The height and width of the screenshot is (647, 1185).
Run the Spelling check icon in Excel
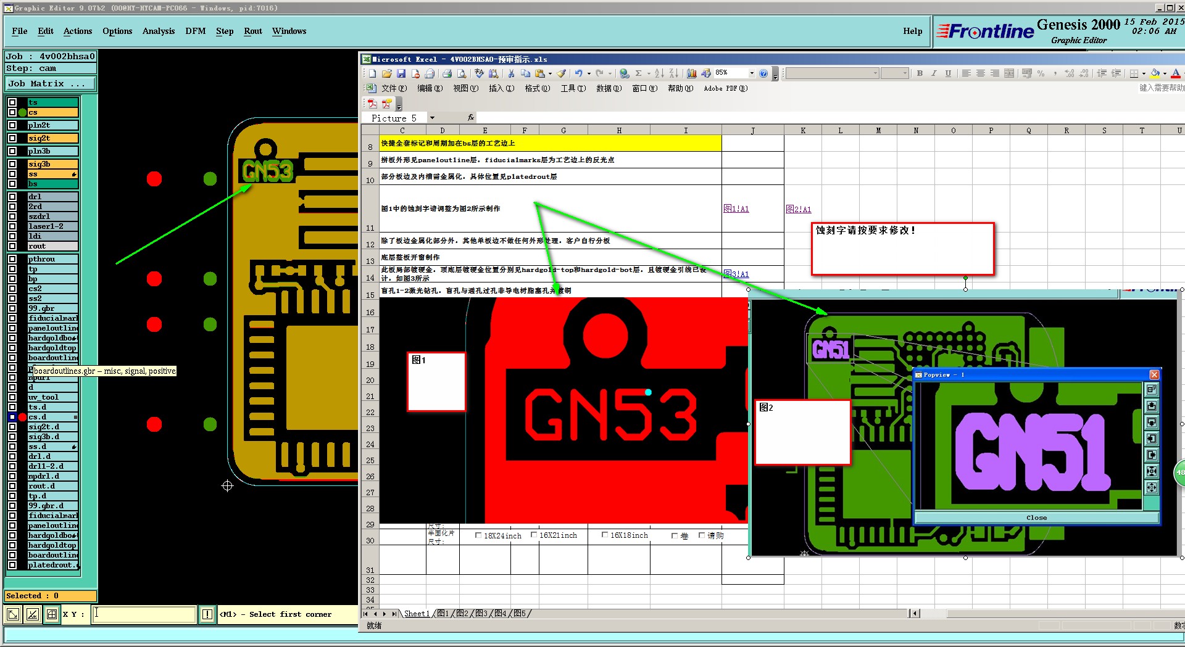[x=479, y=73]
